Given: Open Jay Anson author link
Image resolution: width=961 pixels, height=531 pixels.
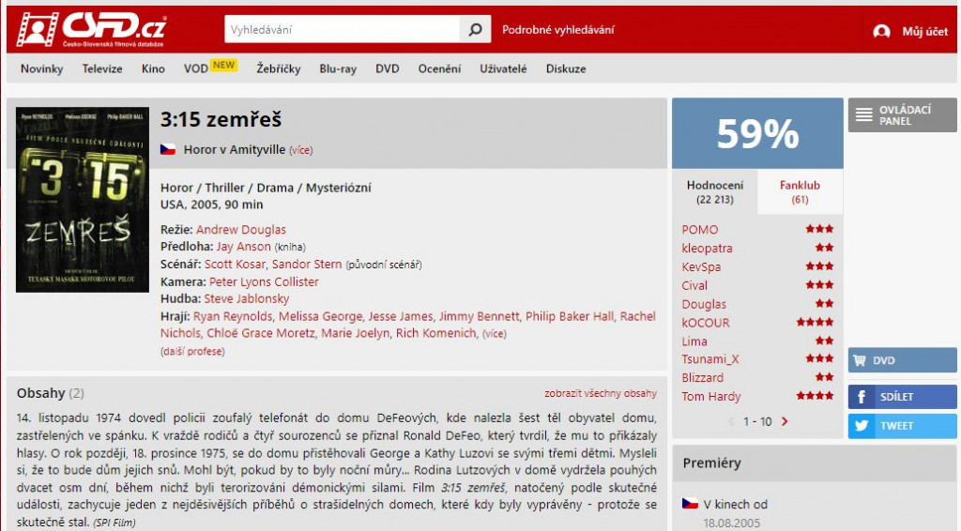Looking at the screenshot, I should 243,246.
